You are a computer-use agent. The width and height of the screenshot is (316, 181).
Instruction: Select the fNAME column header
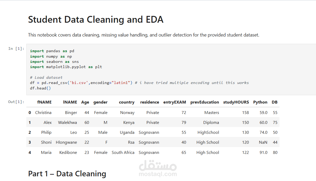pos(44,102)
